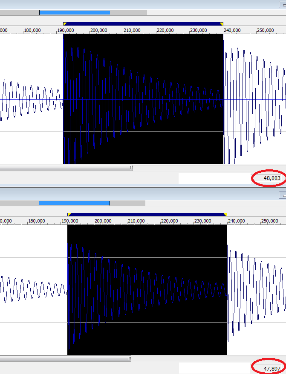This screenshot has height=374, width=286.
Task: Click inside the lower window's black selected waveform
Action: [x=147, y=290]
